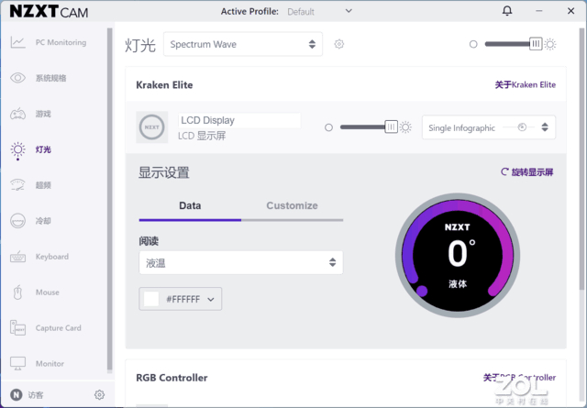Click 旋转显示屏 rotate display link
The width and height of the screenshot is (587, 408).
point(527,172)
